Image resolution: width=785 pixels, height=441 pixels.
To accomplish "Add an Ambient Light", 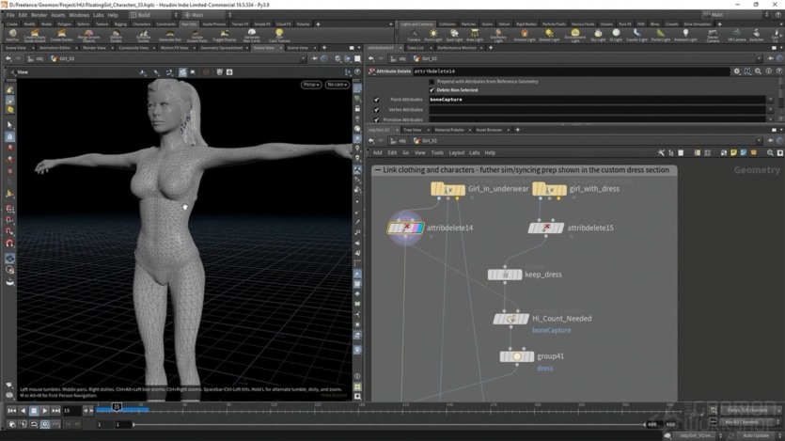I will (685, 35).
